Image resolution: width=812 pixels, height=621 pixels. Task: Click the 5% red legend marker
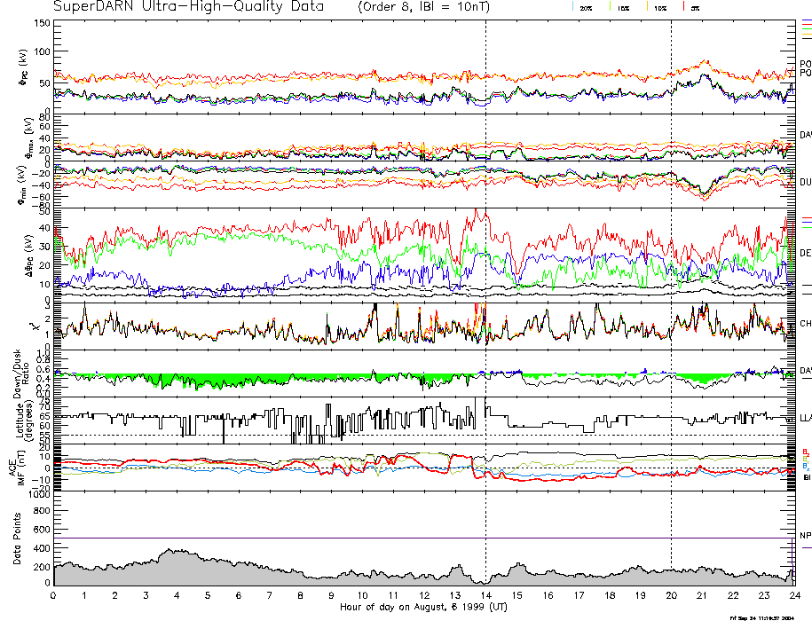coord(683,7)
